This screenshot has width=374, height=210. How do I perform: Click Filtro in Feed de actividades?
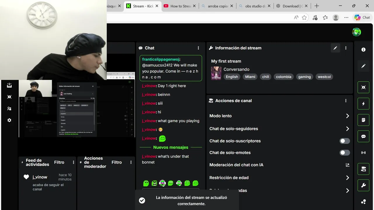coord(59,162)
